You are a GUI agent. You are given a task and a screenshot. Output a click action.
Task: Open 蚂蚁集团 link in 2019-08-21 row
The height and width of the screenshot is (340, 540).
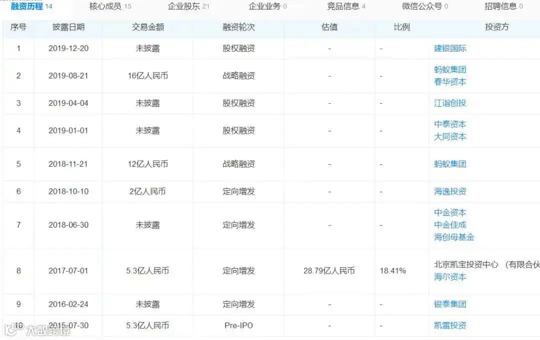(450, 69)
